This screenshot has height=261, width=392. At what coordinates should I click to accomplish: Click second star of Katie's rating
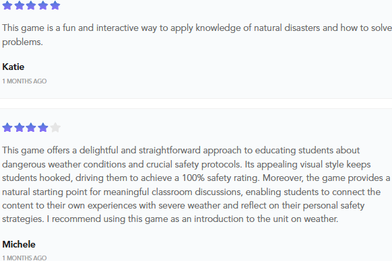[x=20, y=5]
